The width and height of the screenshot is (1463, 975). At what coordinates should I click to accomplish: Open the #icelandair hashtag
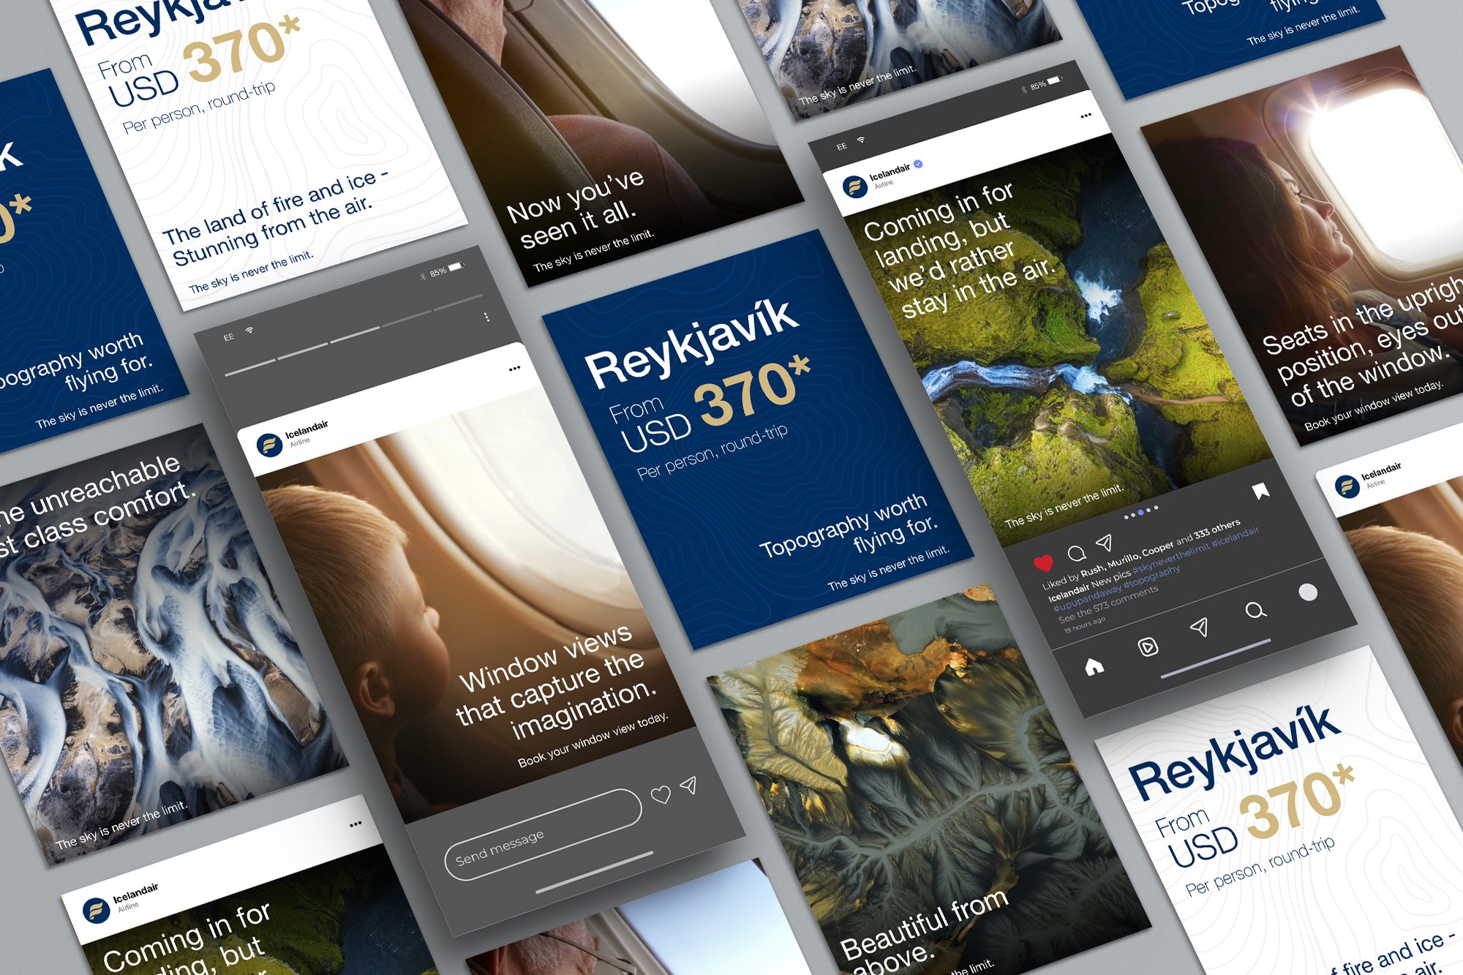click(x=1235, y=538)
